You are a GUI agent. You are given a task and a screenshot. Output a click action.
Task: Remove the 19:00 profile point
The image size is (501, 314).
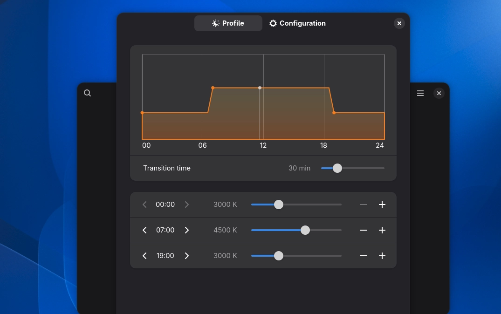pyautogui.click(x=364, y=256)
